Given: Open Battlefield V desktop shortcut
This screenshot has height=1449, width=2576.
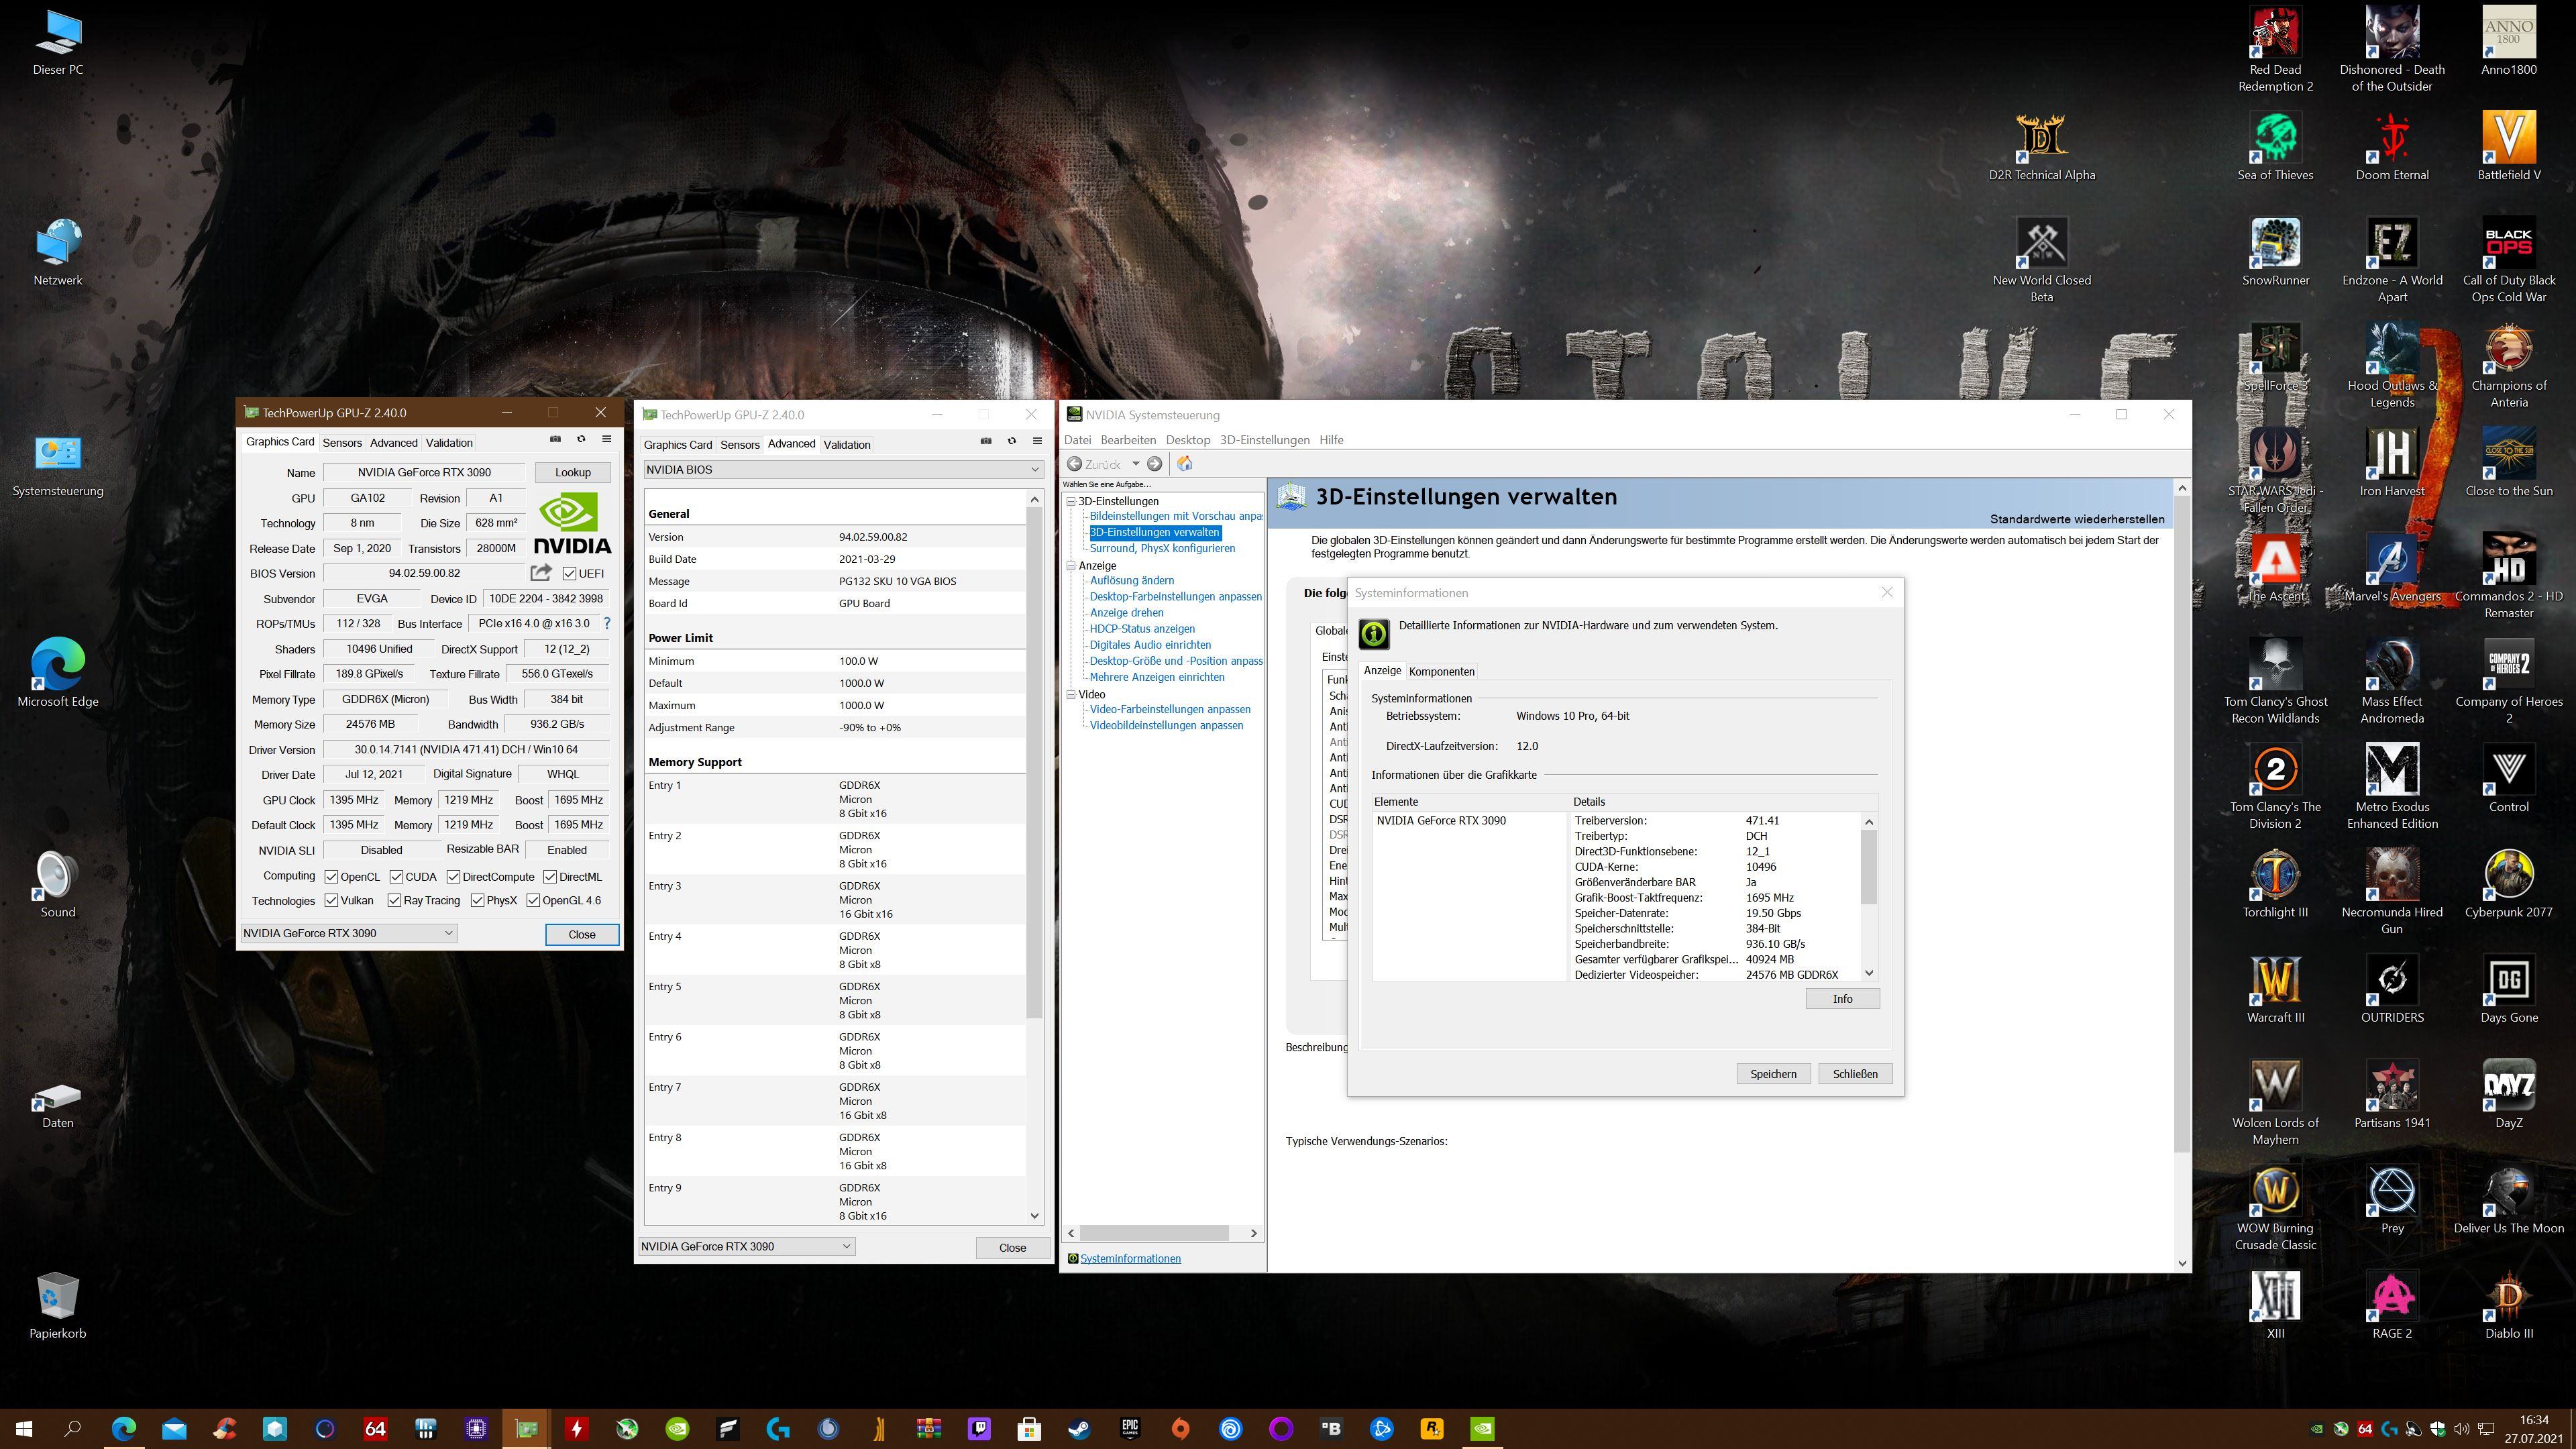Looking at the screenshot, I should click(x=2508, y=147).
